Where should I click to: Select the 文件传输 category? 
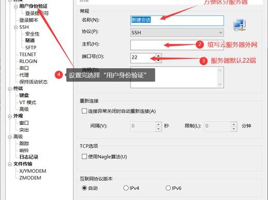(23, 164)
